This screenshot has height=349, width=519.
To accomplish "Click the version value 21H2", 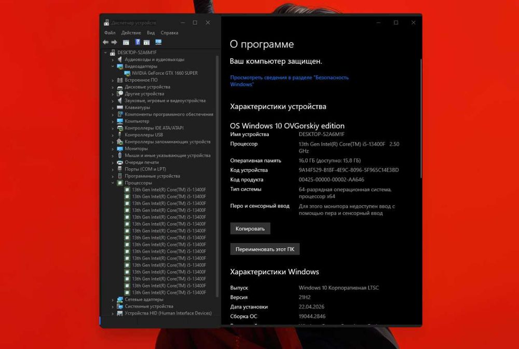I will point(305,298).
